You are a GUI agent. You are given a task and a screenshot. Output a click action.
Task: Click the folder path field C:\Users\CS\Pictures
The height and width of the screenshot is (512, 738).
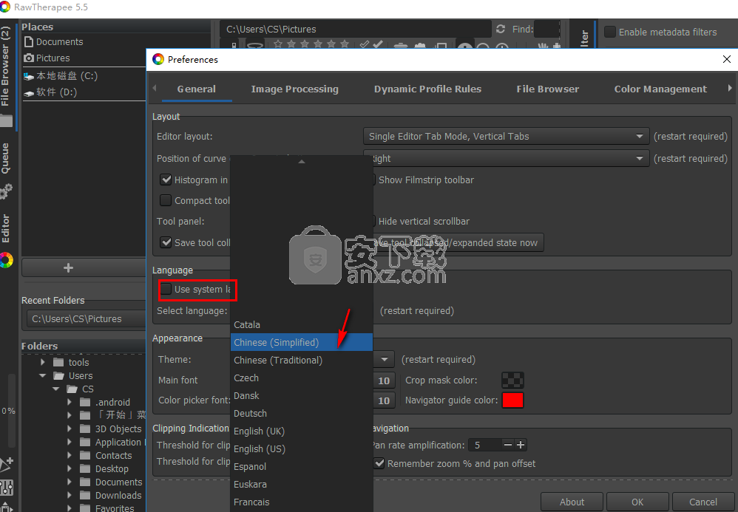pyautogui.click(x=356, y=29)
